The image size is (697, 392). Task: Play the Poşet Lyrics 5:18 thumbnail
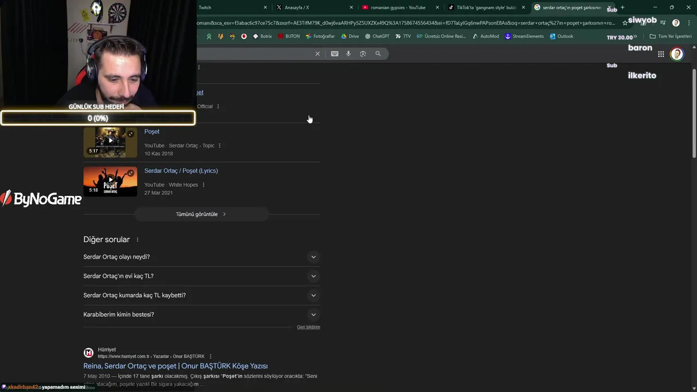point(111,181)
